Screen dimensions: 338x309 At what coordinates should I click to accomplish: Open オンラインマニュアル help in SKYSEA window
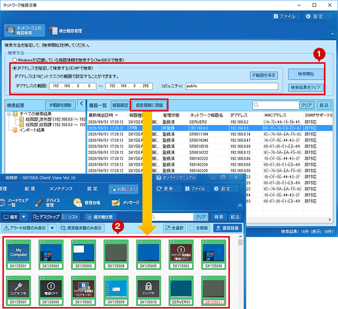coord(176,178)
